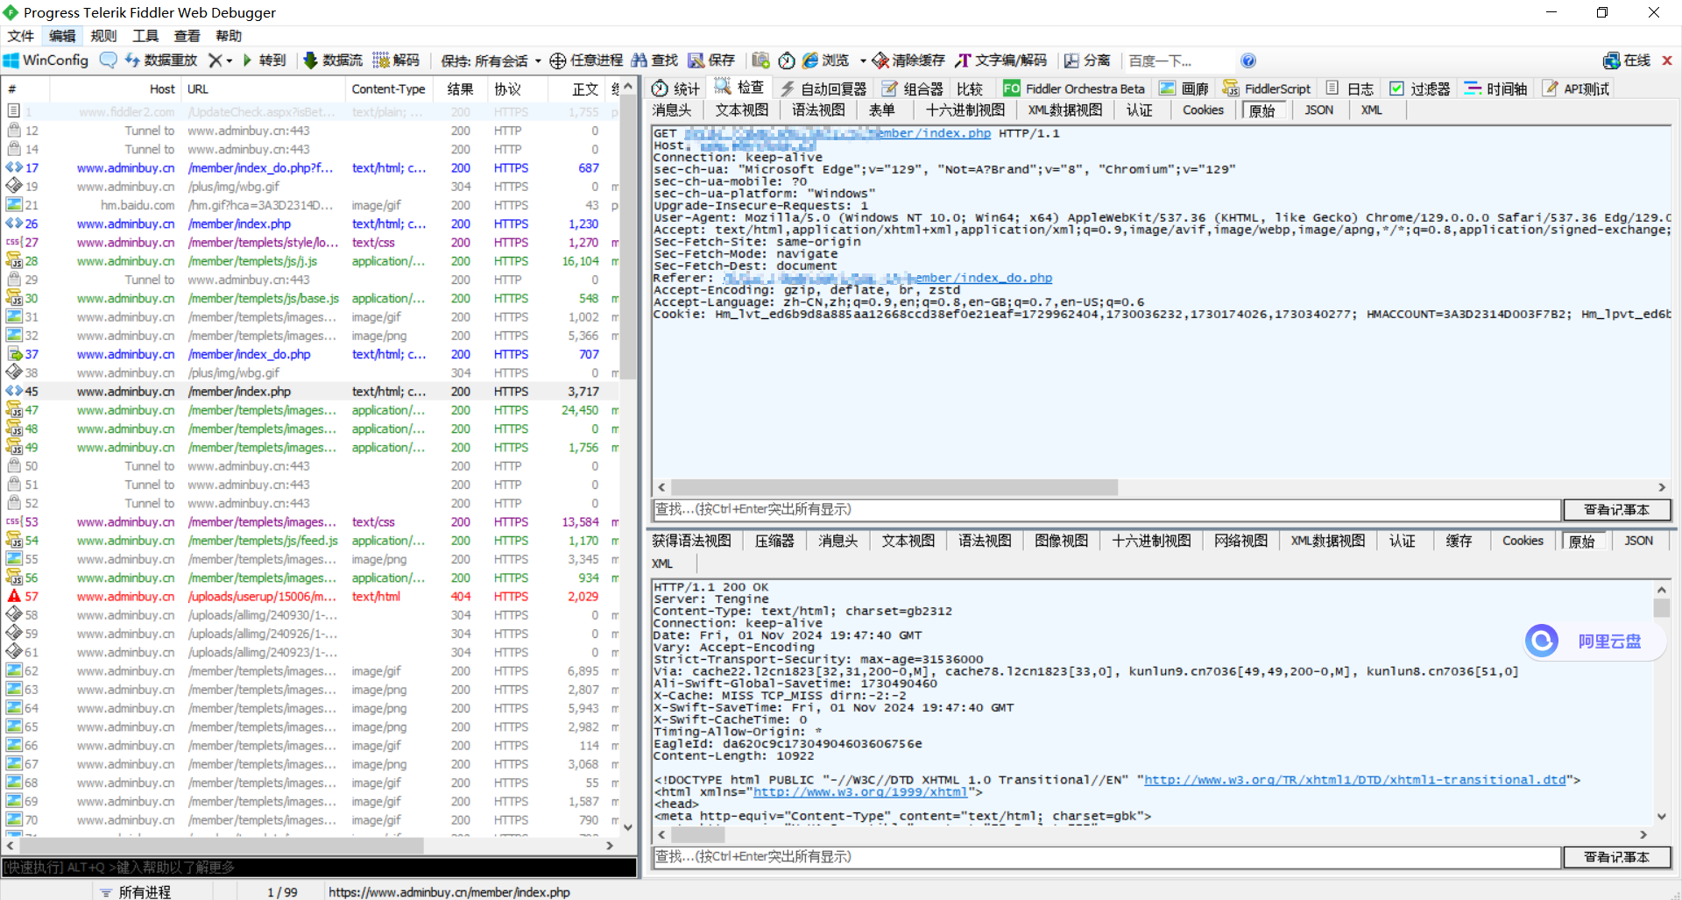Switch to the FiddlerScript tab
Image resolution: width=1682 pixels, height=900 pixels.
click(1267, 89)
